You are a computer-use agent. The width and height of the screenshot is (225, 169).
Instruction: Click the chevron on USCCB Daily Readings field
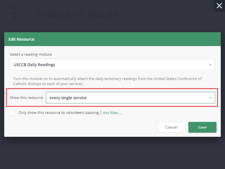210,65
